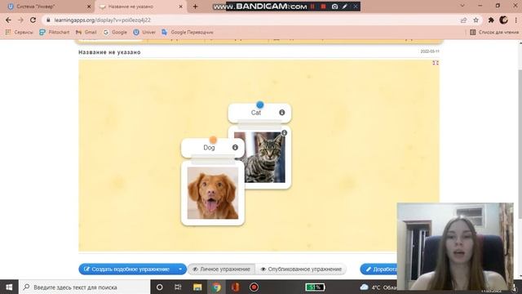Open Google Переводчик bookmark
This screenshot has width=522, height=294.
pyautogui.click(x=188, y=32)
